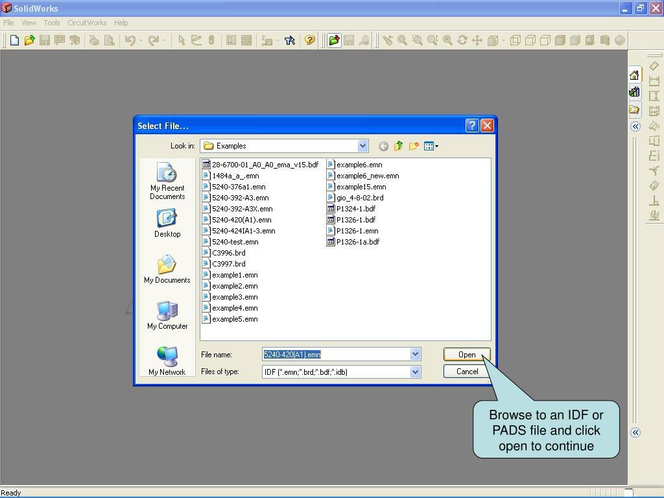Click the Print Preview icon
Image resolution: width=664 pixels, height=498 pixels.
pos(109,40)
